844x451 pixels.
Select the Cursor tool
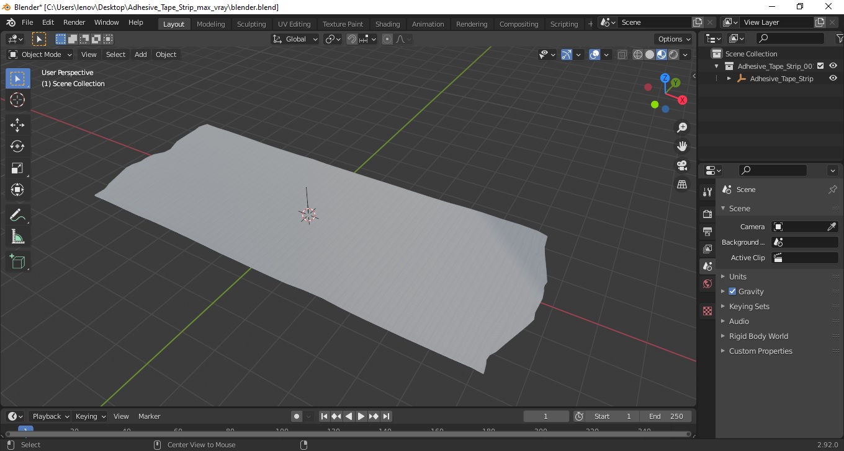click(x=17, y=100)
